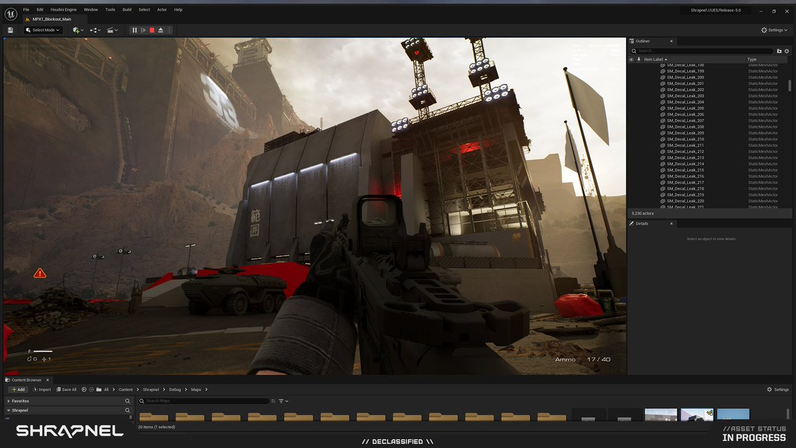Navigate forward in Content Browser history
Screen dimensions: 796x448
[x=92, y=390]
